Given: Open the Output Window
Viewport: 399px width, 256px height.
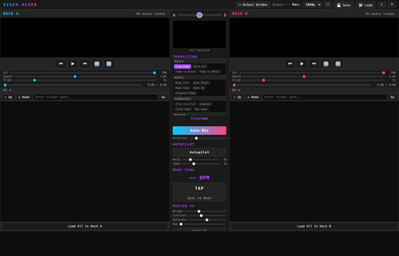Looking at the screenshot, I should (x=253, y=5).
